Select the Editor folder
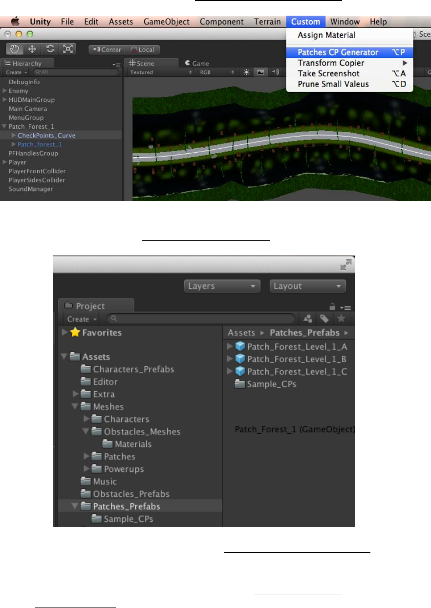Screen dimensions: 431x608 tap(99, 382)
